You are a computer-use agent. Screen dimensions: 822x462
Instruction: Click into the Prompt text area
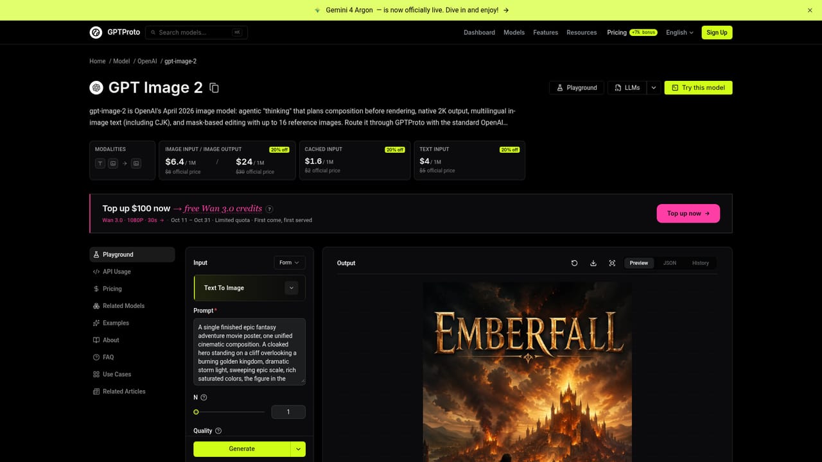[x=250, y=352]
